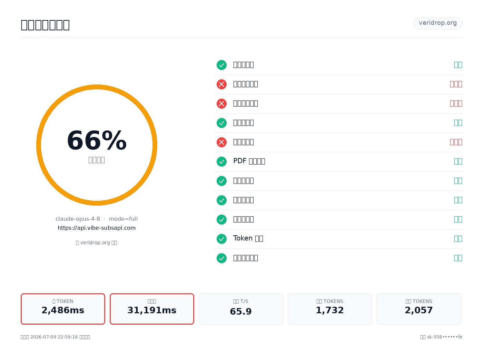Open the veridrop.org badge at top right
The height and width of the screenshot is (345, 483).
(x=438, y=23)
